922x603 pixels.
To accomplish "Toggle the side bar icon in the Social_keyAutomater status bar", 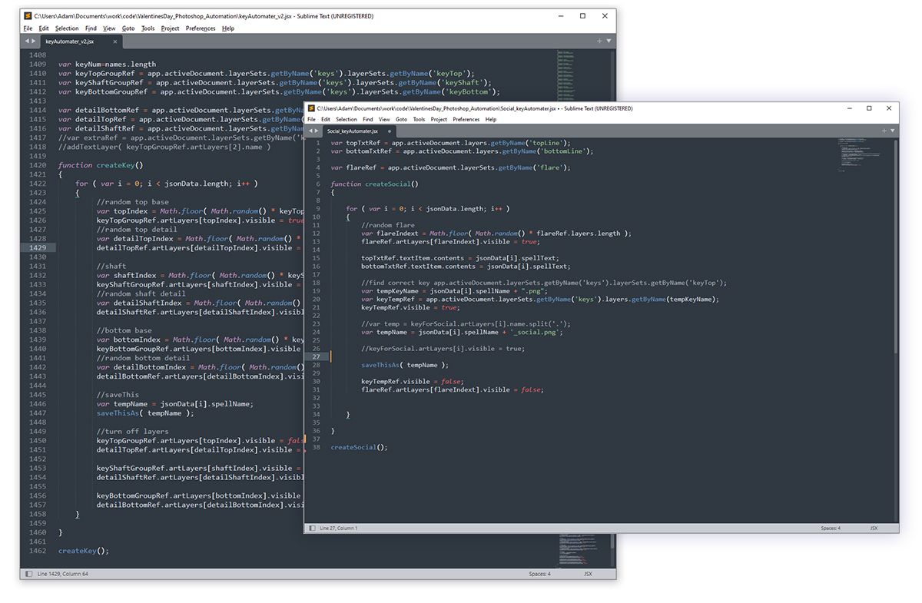I will [x=311, y=528].
